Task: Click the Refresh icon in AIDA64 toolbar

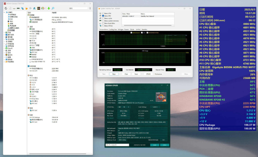Action: (x=6, y=8)
